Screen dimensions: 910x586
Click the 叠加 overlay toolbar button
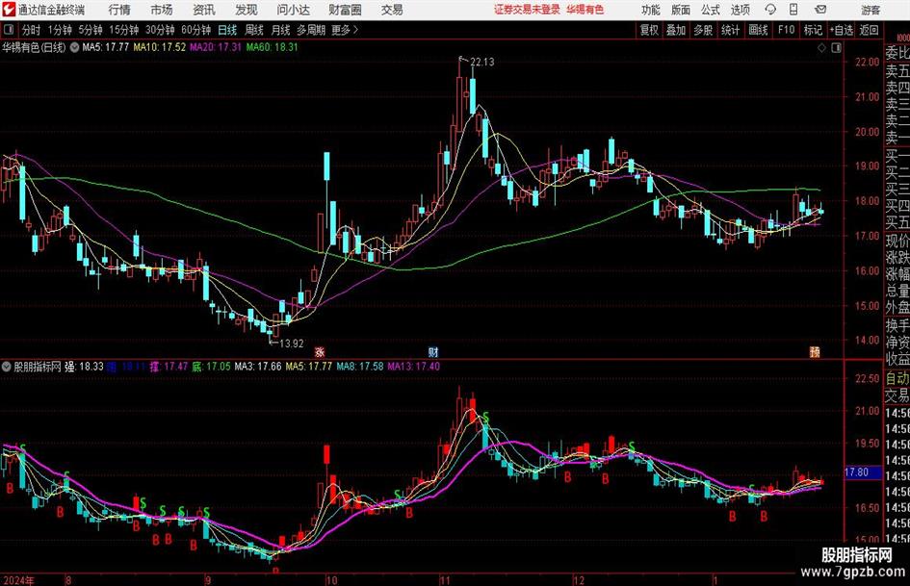coord(676,30)
